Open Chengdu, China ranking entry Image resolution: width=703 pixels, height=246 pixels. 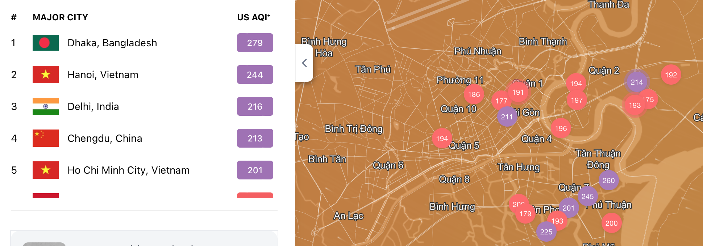[x=105, y=138]
